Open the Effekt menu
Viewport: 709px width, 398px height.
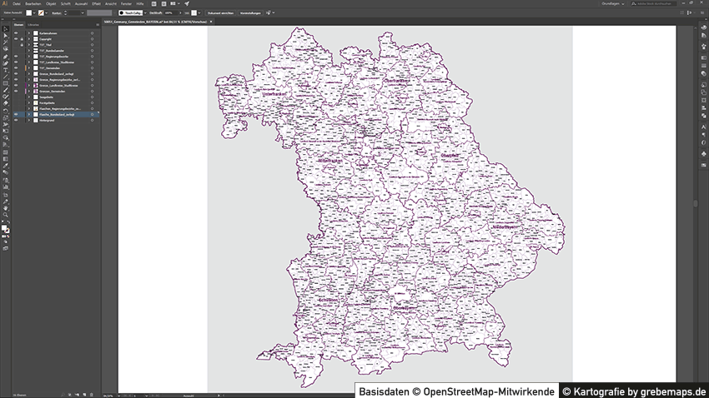pos(96,3)
